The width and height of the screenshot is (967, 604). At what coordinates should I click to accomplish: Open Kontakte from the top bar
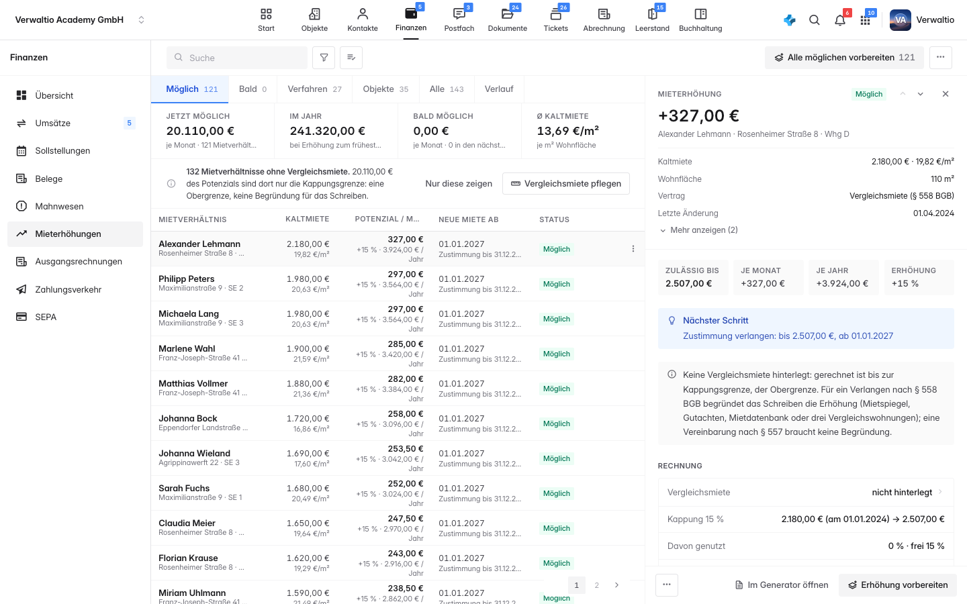pyautogui.click(x=363, y=20)
